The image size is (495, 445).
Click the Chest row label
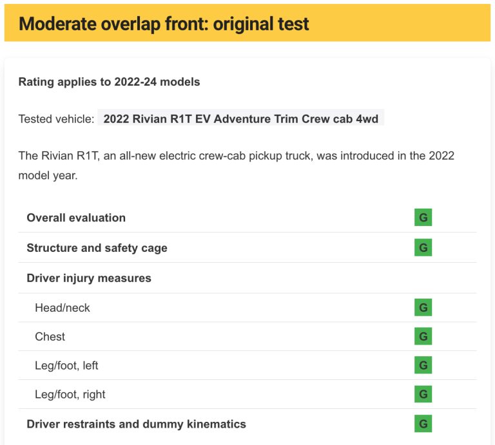(50, 337)
